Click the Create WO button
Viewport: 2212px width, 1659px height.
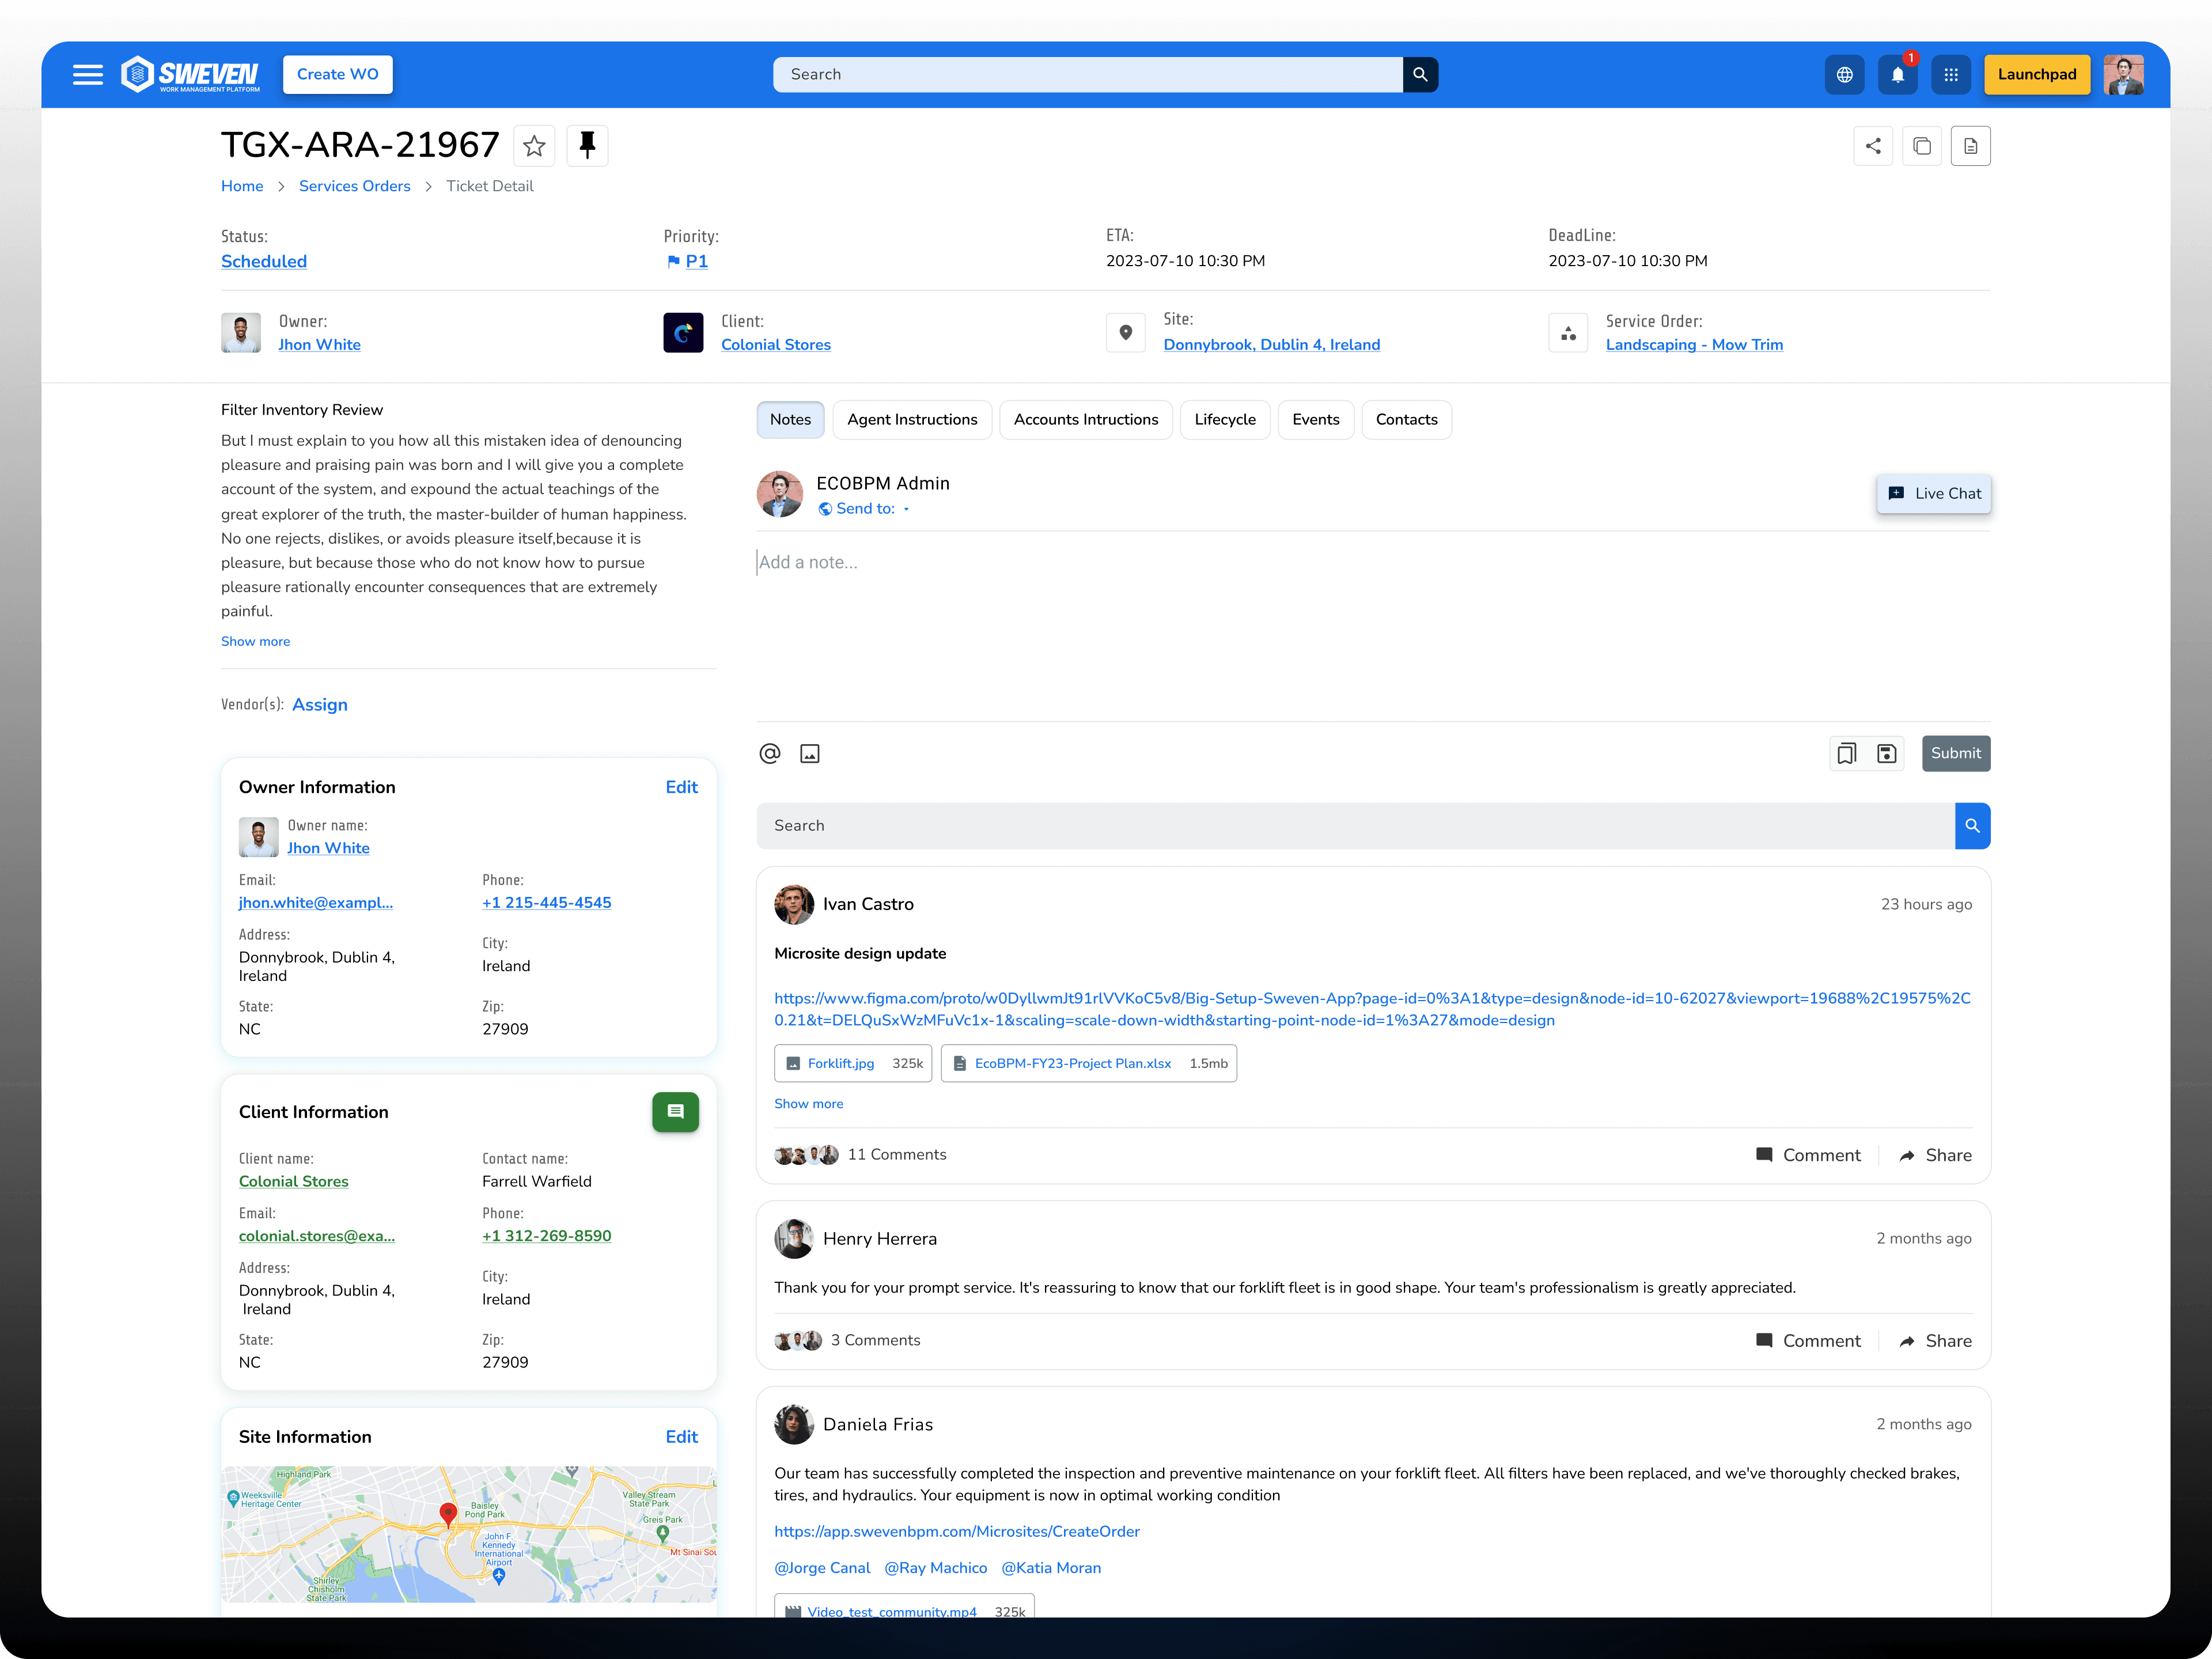[337, 75]
